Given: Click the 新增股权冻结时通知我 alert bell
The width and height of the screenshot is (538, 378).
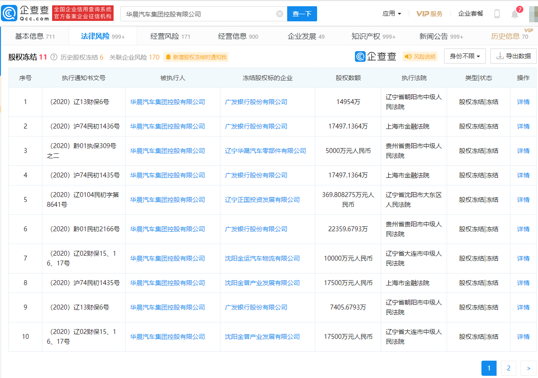Looking at the screenshot, I should tap(168, 57).
